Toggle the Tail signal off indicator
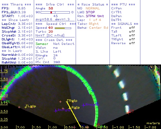The image size is (161, 129). pyautogui.click(x=132, y=32)
